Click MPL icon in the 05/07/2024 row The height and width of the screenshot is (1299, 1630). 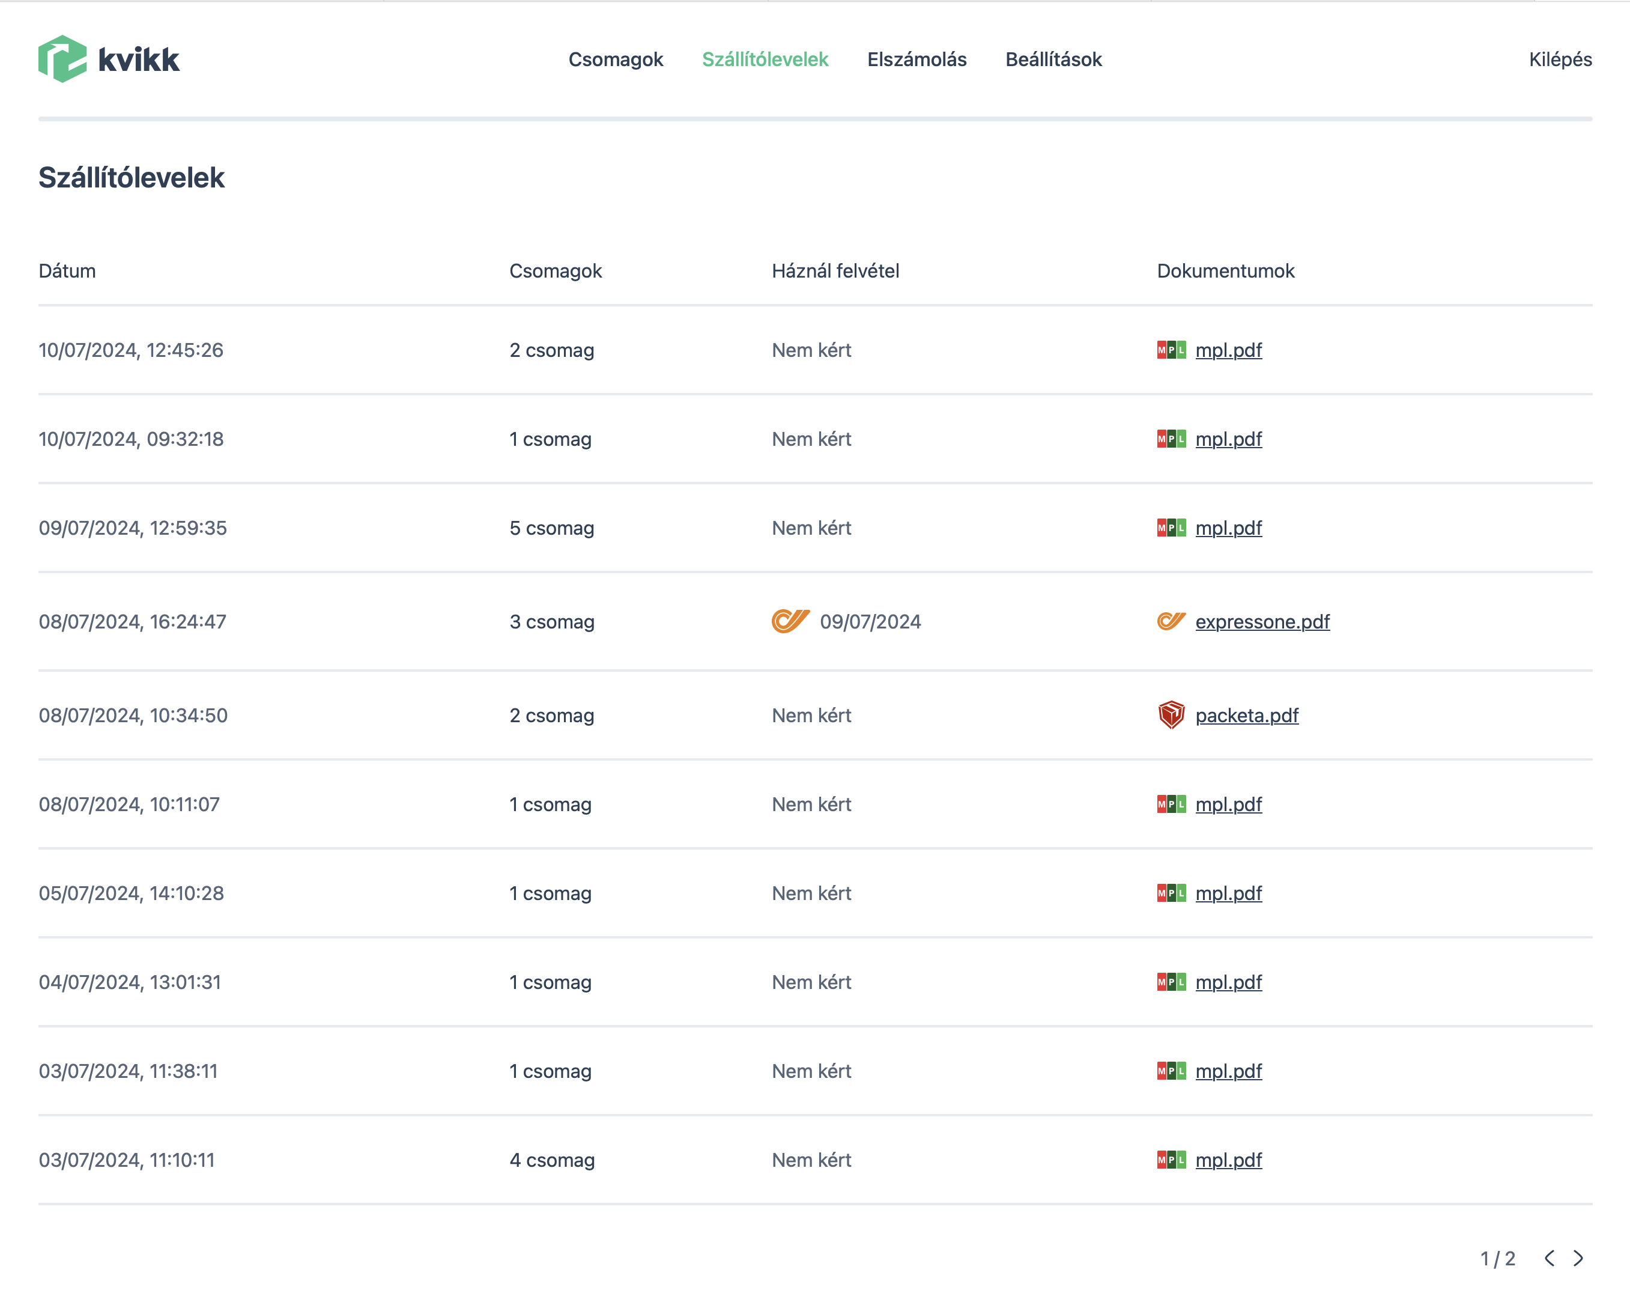tap(1171, 893)
